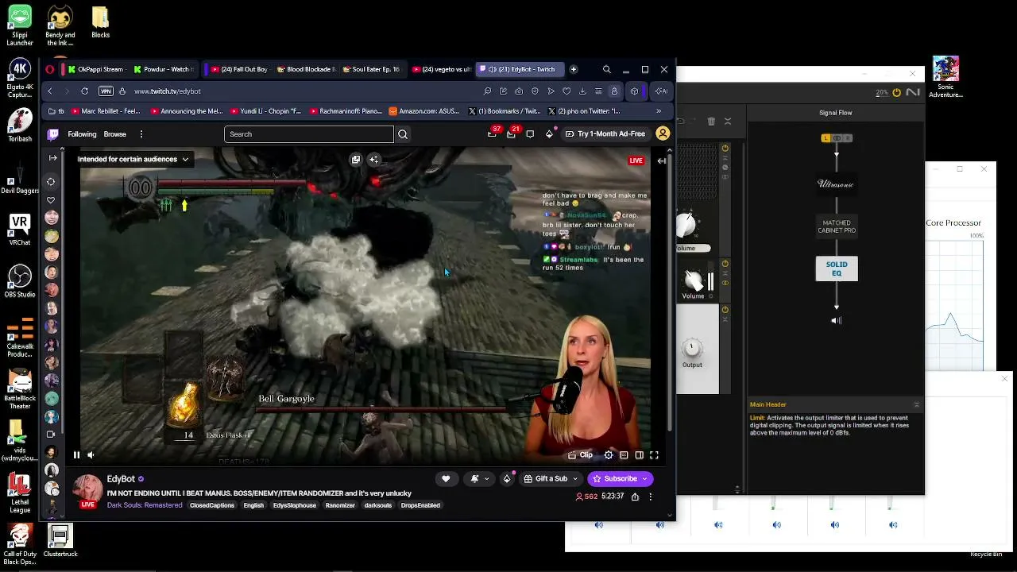Select the ClosedCaptions tag
Screen dimensions: 1017x572
click(x=212, y=505)
